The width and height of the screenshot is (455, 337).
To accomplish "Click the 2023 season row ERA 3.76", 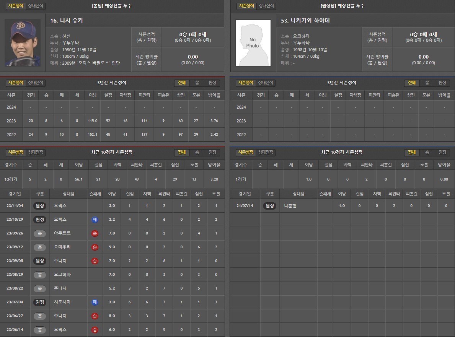I will [214, 121].
